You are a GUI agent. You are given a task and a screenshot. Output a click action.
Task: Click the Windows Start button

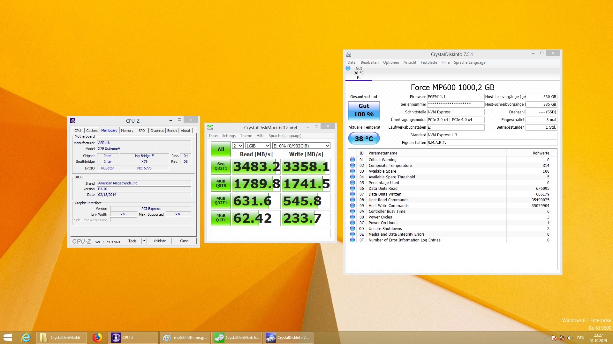(8, 338)
